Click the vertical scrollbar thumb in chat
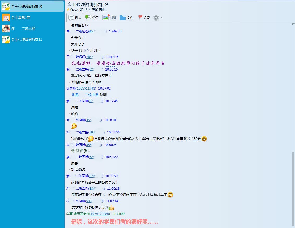The width and height of the screenshot is (295, 228). pyautogui.click(x=293, y=188)
